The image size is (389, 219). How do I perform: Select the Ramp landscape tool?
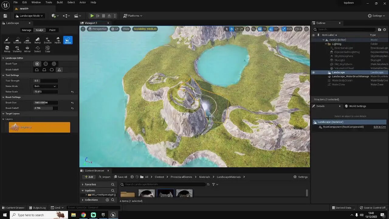point(37,40)
